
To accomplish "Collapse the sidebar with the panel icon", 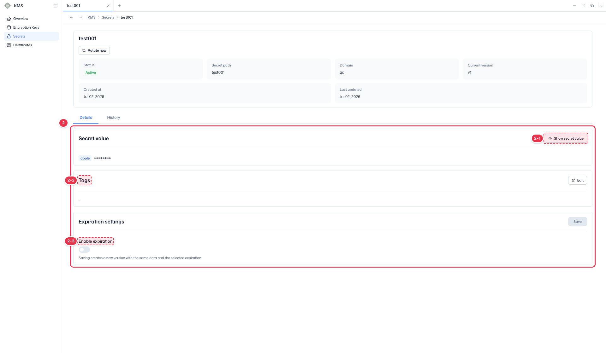I will coord(56,6).
